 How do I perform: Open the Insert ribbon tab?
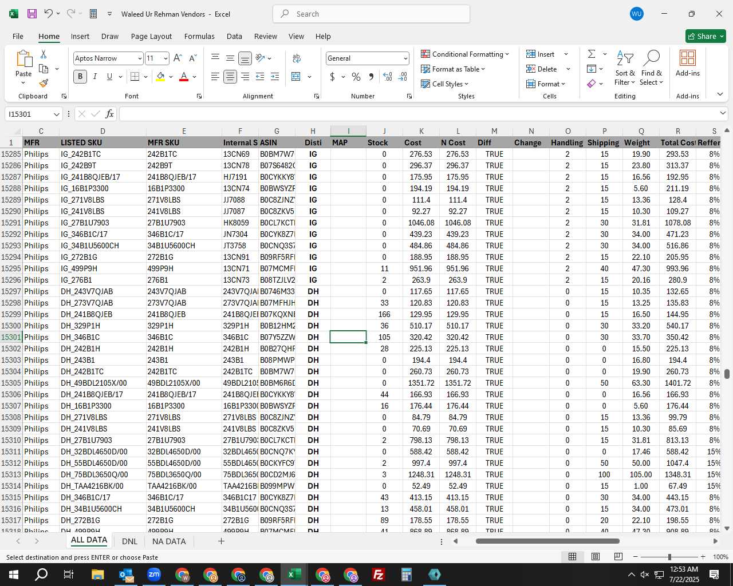pyautogui.click(x=80, y=36)
